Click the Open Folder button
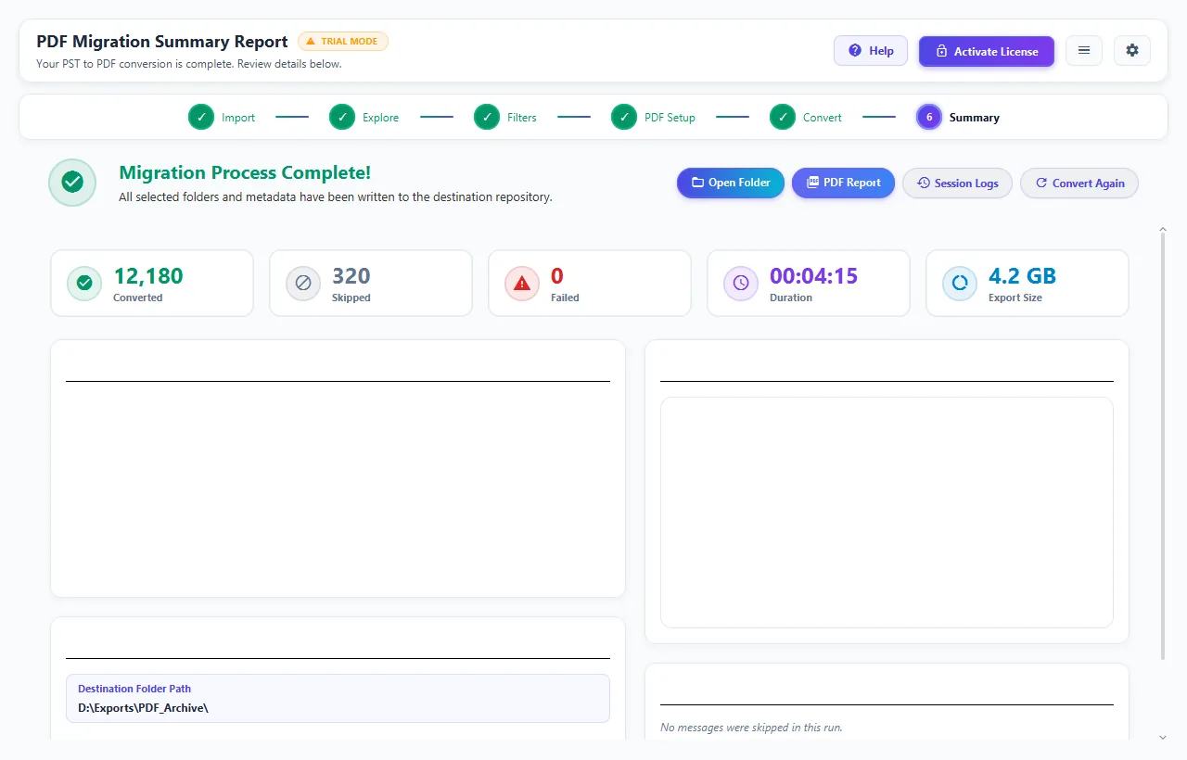This screenshot has height=760, width=1187. [731, 183]
